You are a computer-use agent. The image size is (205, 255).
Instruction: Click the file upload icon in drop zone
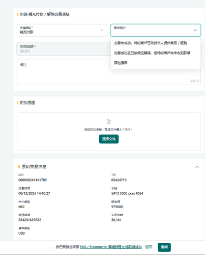tap(109, 122)
